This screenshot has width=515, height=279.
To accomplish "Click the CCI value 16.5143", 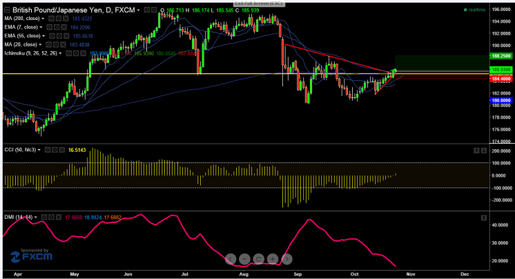I will click(77, 150).
